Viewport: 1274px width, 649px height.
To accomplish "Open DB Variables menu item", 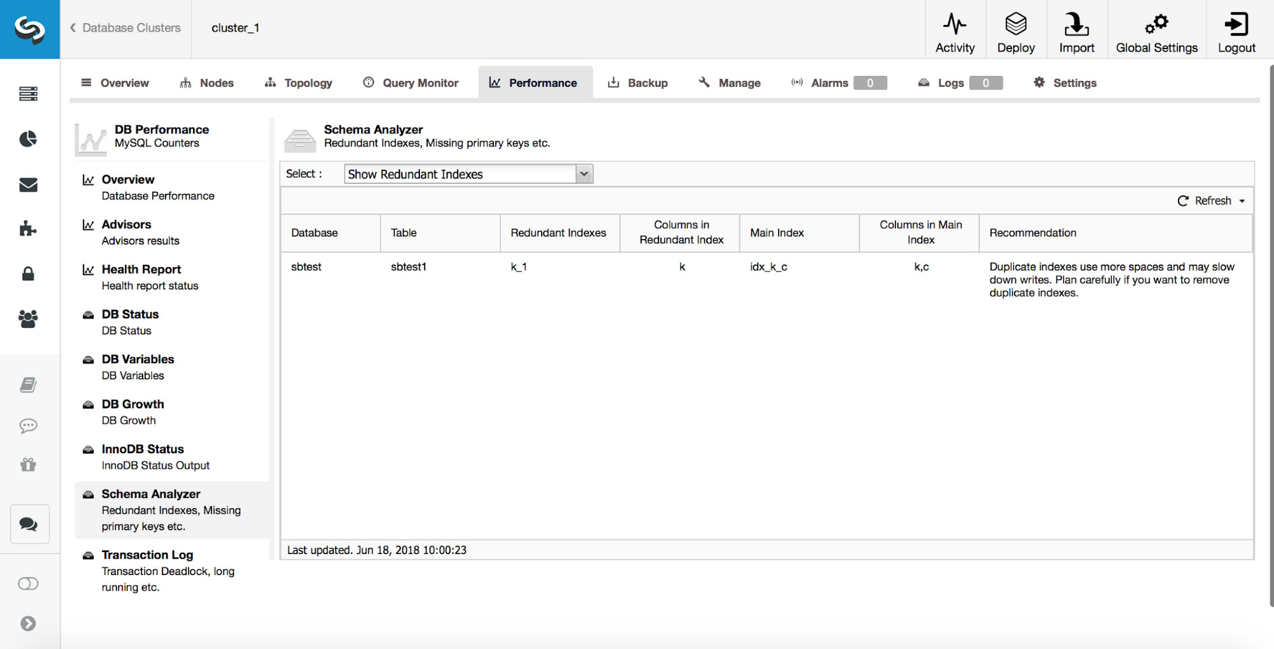I will click(x=172, y=367).
